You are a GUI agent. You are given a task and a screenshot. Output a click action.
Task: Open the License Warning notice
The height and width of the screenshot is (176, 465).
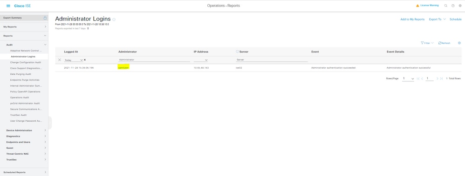[427, 6]
